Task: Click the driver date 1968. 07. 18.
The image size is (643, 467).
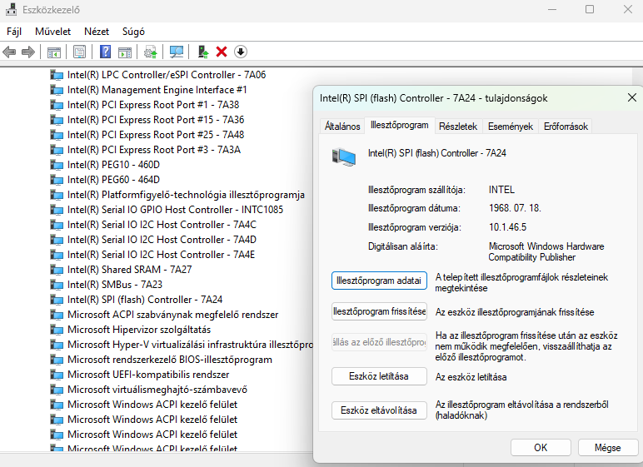Action: [x=515, y=208]
